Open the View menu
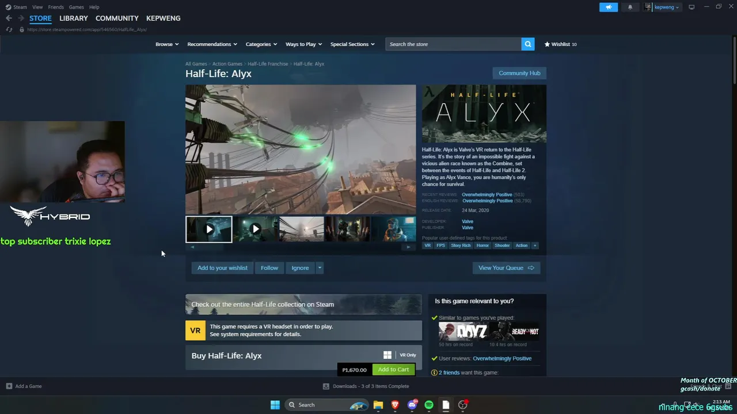The width and height of the screenshot is (737, 414). (x=37, y=7)
